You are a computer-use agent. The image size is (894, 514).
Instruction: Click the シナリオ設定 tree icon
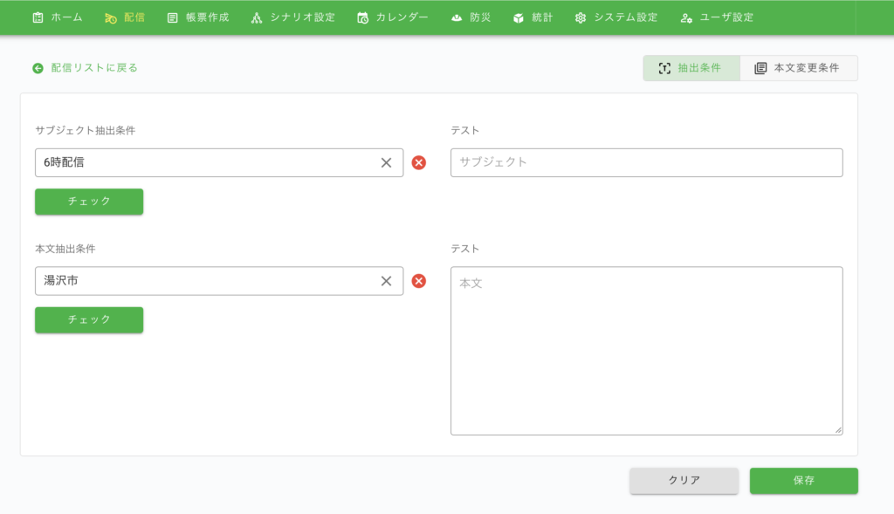tap(256, 17)
